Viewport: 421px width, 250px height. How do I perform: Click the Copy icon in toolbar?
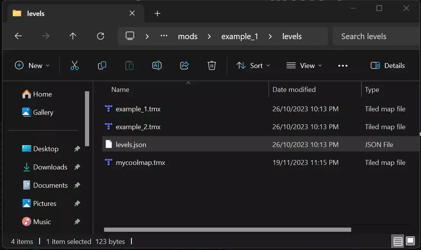tap(102, 65)
